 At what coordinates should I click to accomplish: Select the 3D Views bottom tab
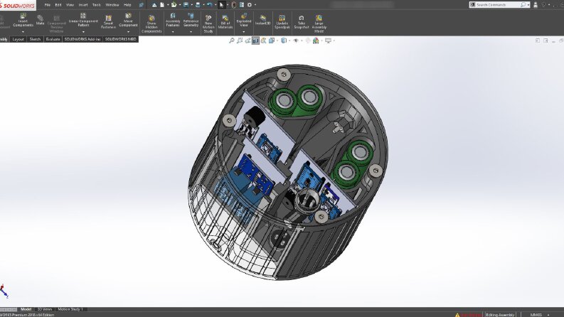tap(45, 309)
